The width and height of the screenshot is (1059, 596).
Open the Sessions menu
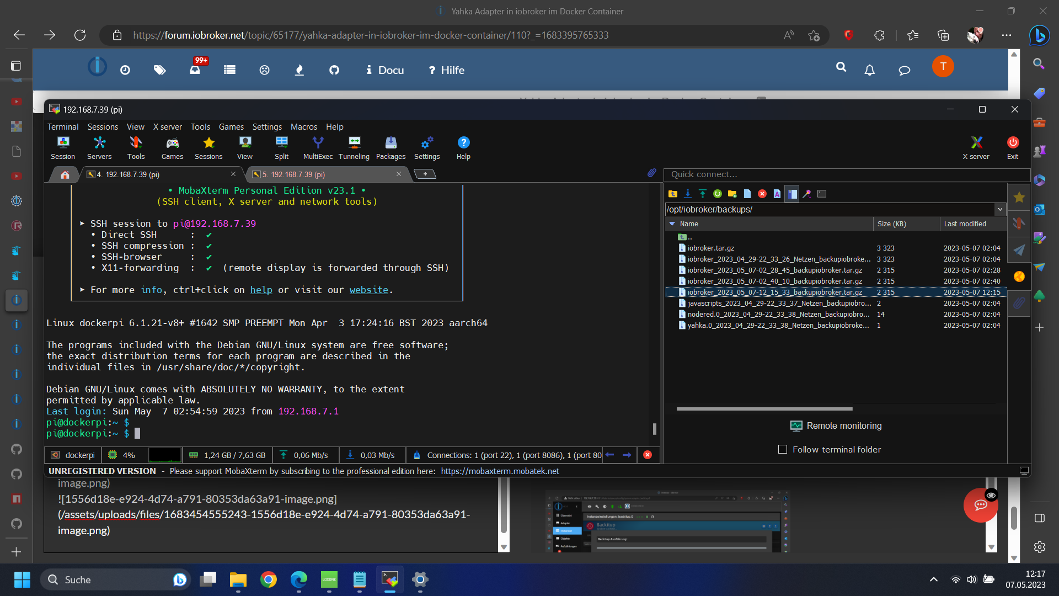point(103,126)
